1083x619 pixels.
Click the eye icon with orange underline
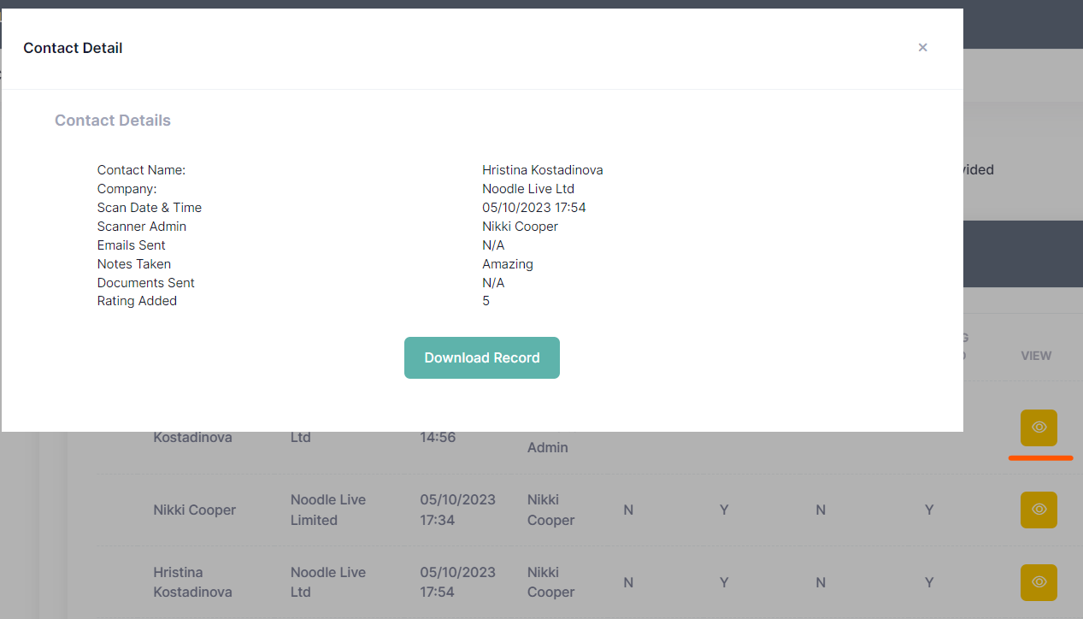1039,427
